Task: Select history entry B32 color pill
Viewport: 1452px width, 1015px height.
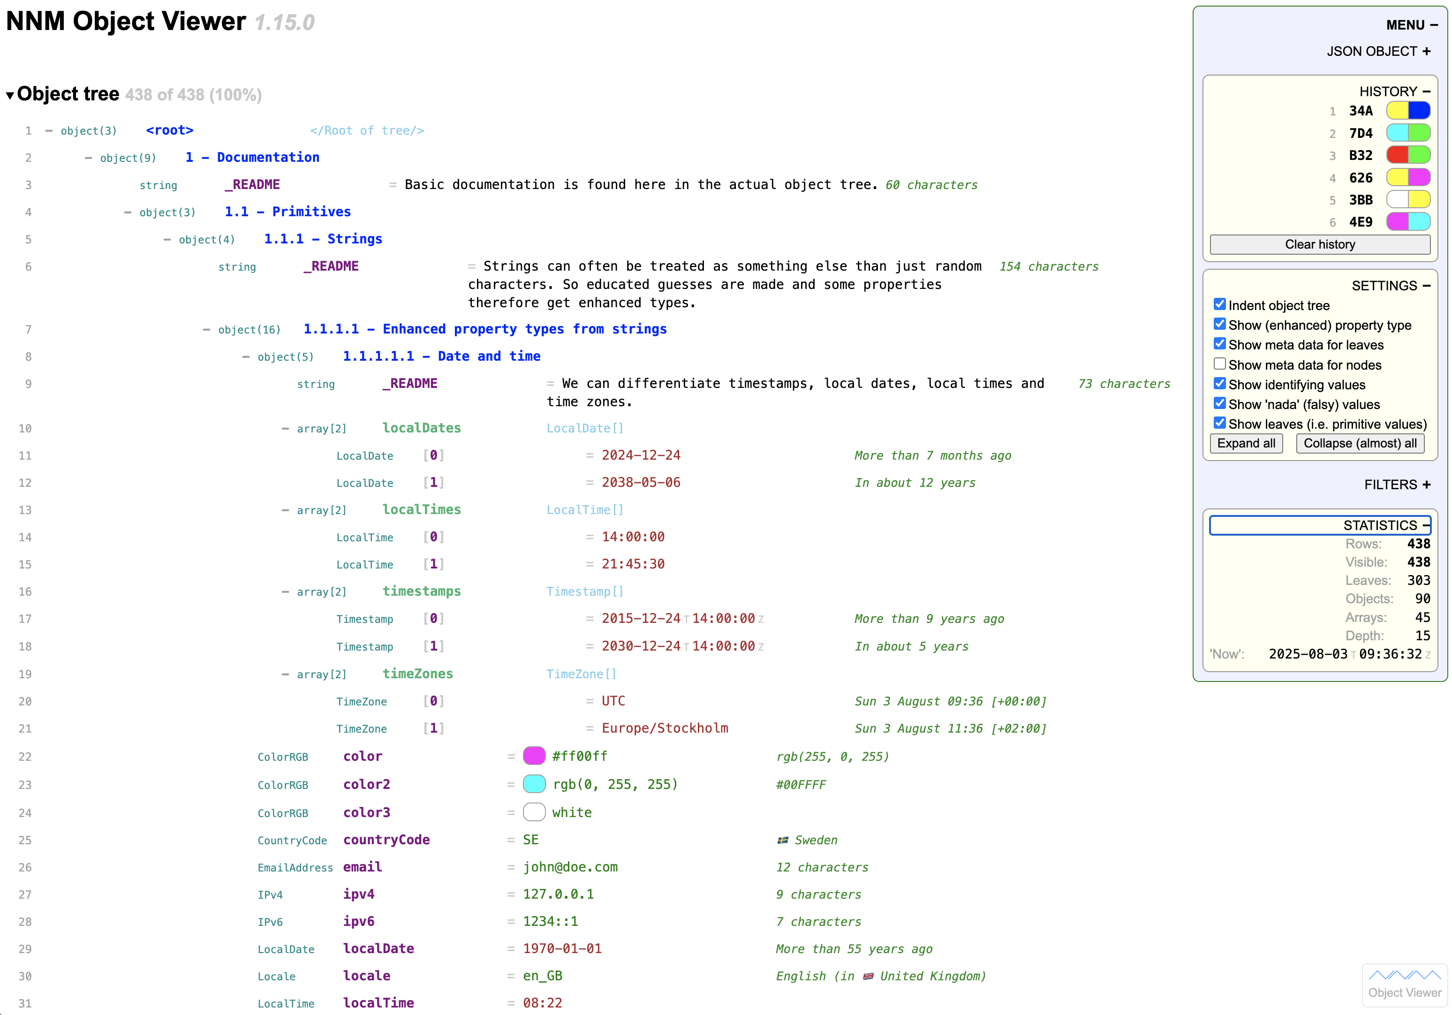Action: (1408, 155)
